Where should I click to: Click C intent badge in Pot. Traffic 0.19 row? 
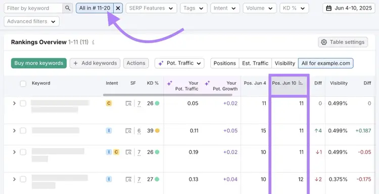tap(116, 152)
